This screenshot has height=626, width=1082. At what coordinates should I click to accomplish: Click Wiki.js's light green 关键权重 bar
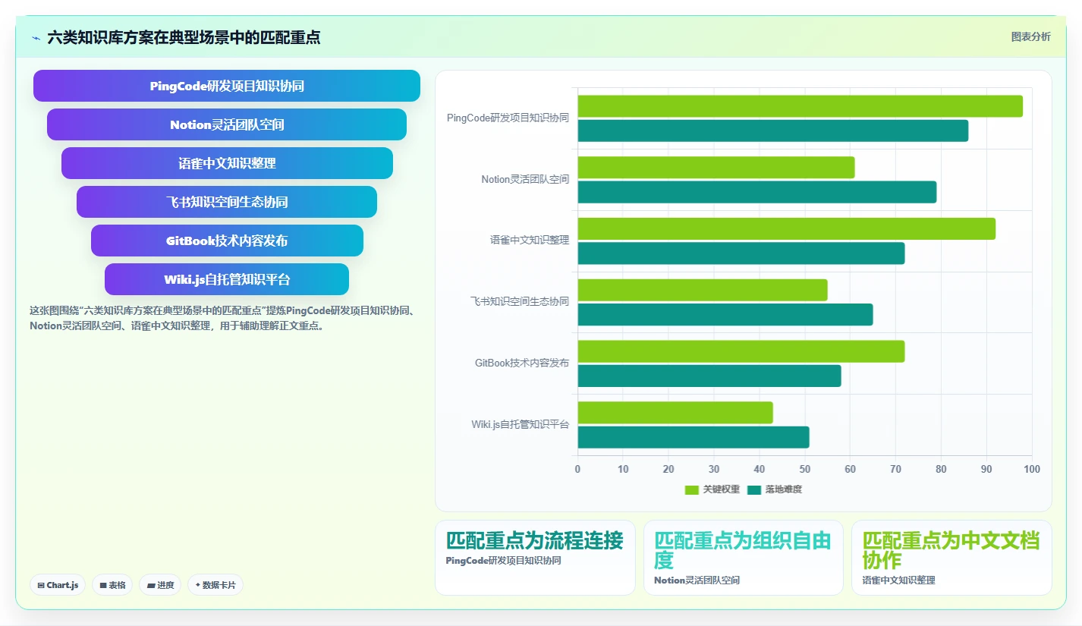point(675,413)
